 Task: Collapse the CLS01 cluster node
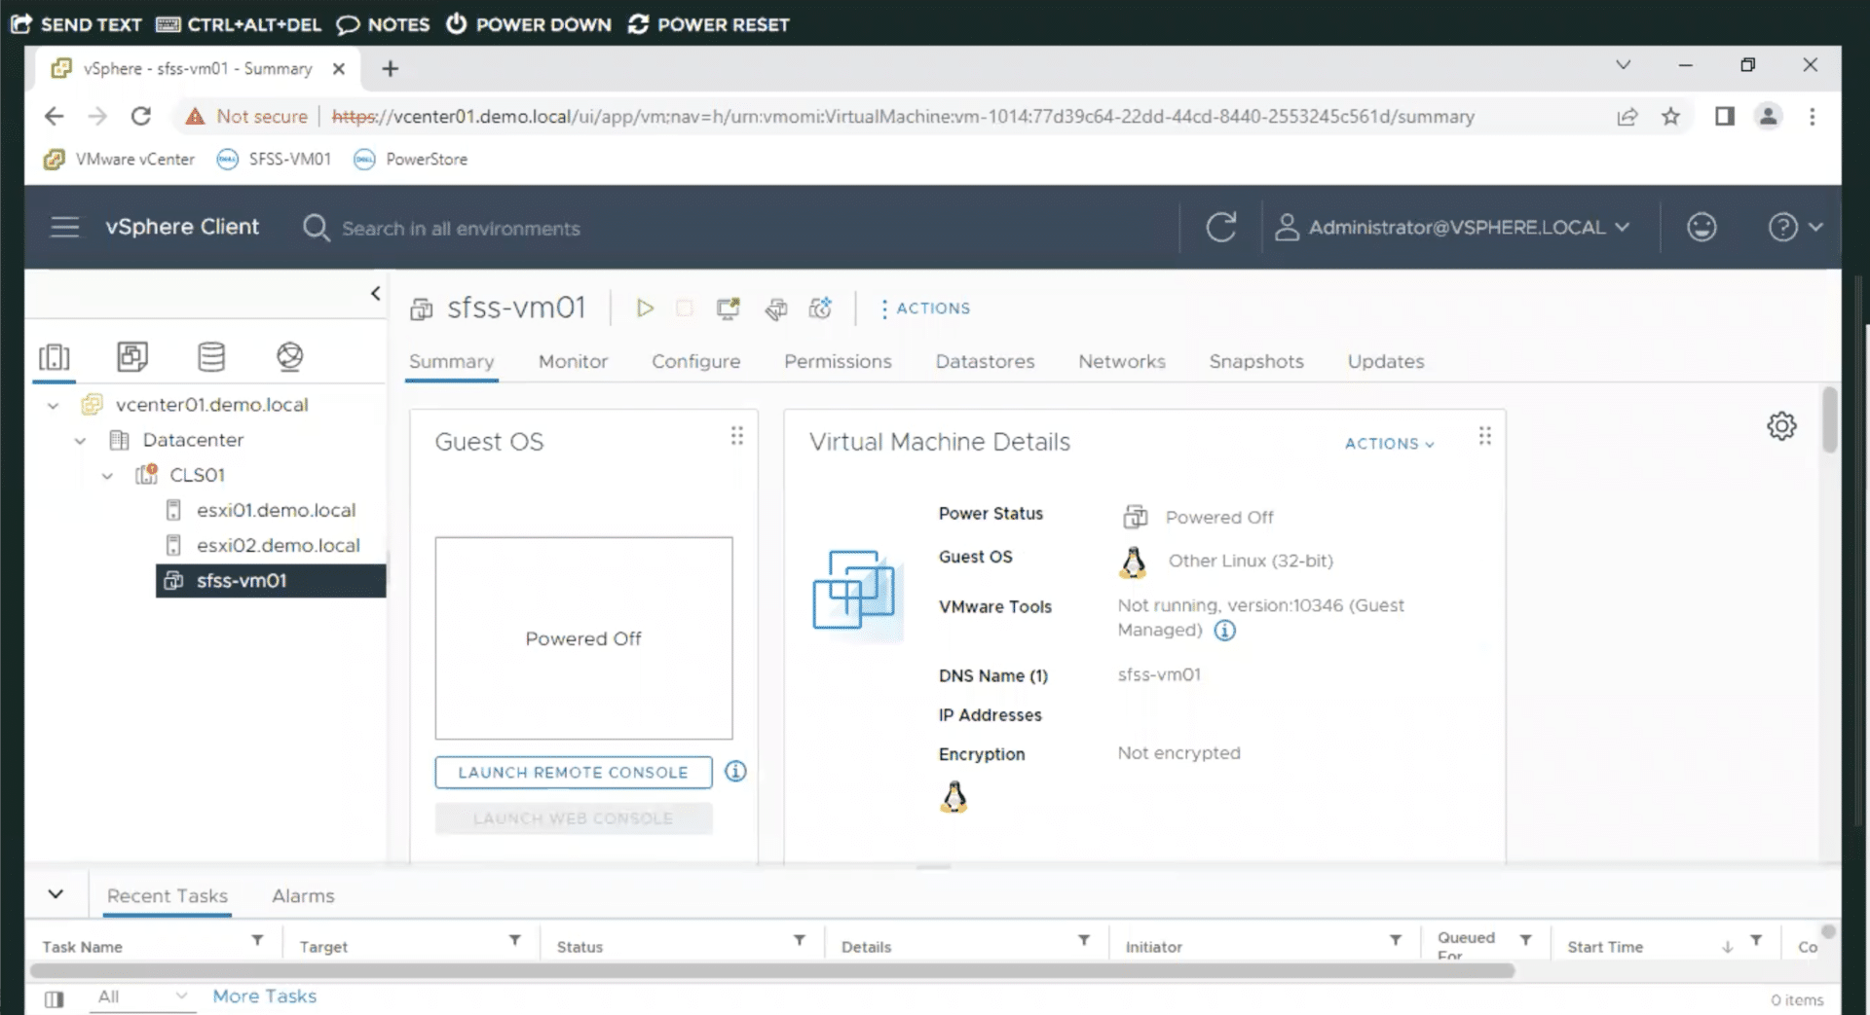pyautogui.click(x=107, y=476)
